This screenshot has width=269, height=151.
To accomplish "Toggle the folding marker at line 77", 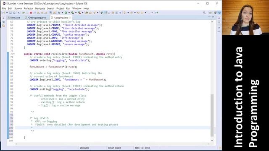I will (x=14, y=54).
